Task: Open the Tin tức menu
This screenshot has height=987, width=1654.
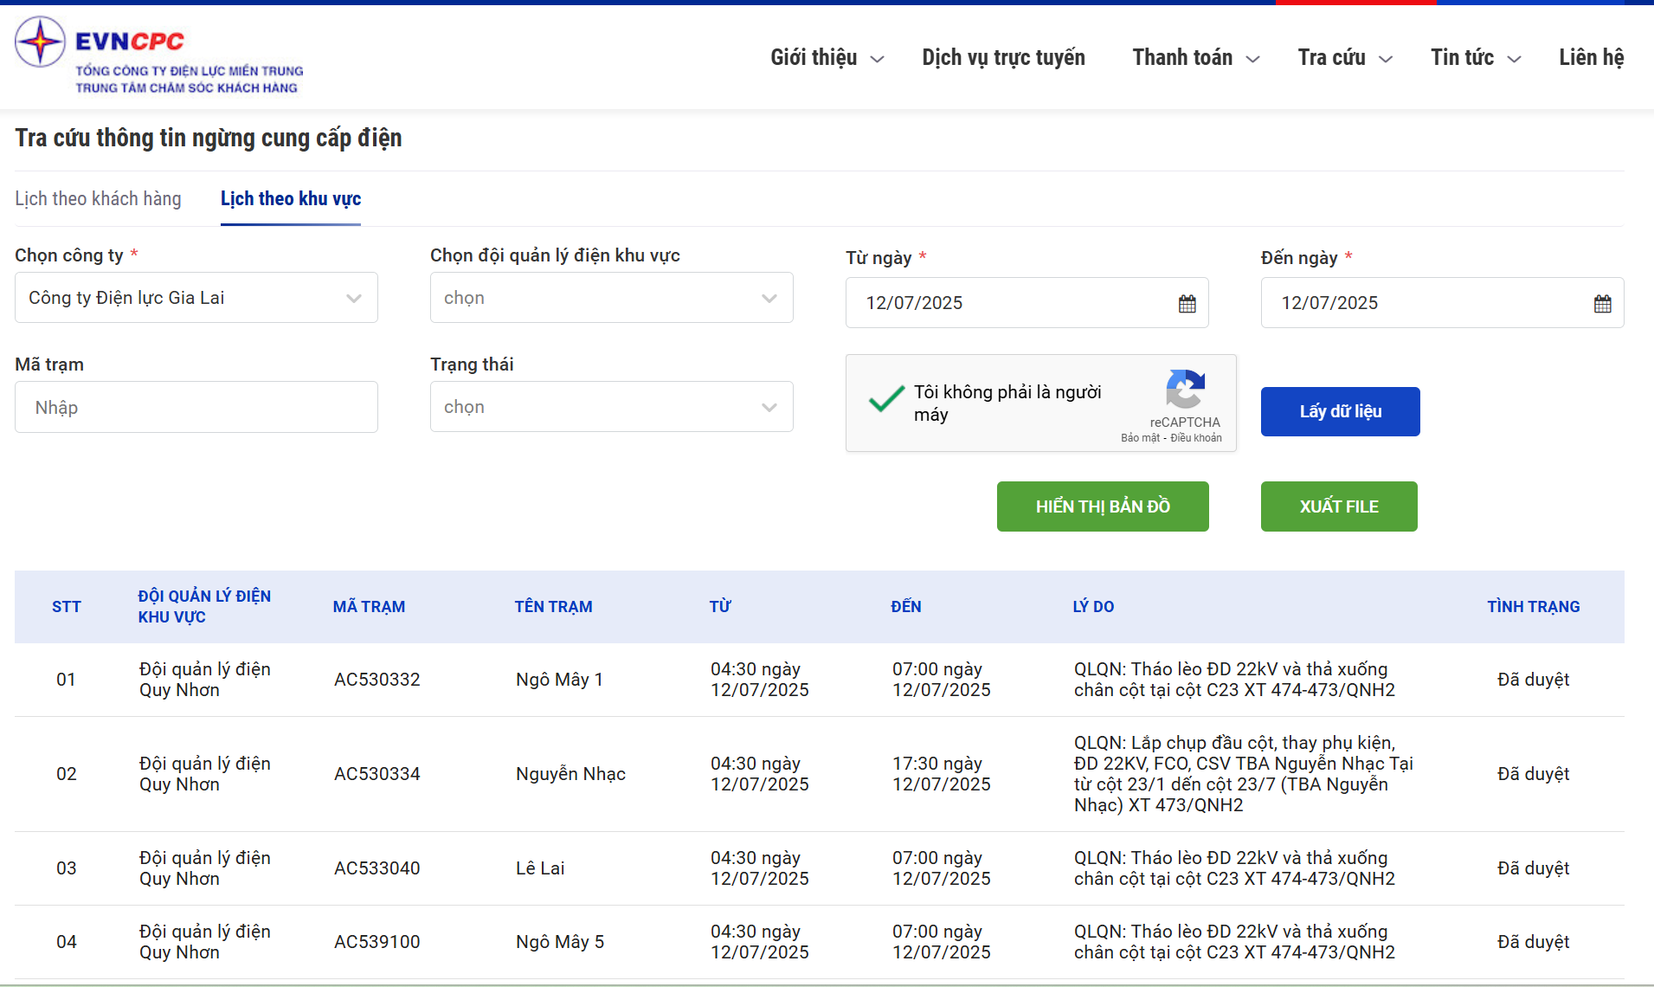Action: click(1464, 57)
